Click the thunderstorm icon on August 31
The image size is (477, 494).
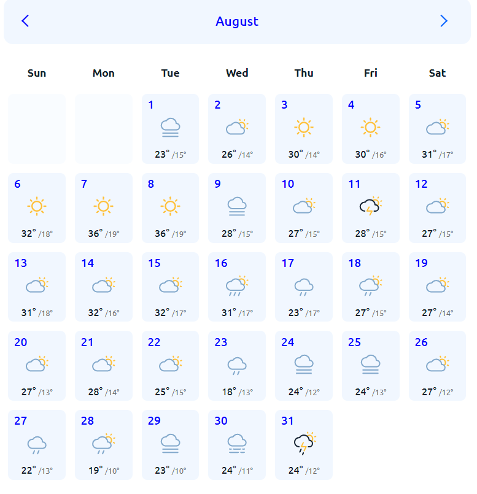click(x=304, y=443)
